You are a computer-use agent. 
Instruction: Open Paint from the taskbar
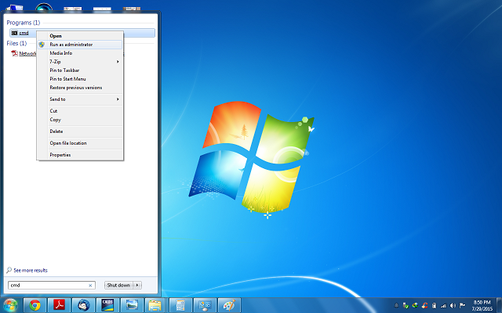[x=229, y=305]
